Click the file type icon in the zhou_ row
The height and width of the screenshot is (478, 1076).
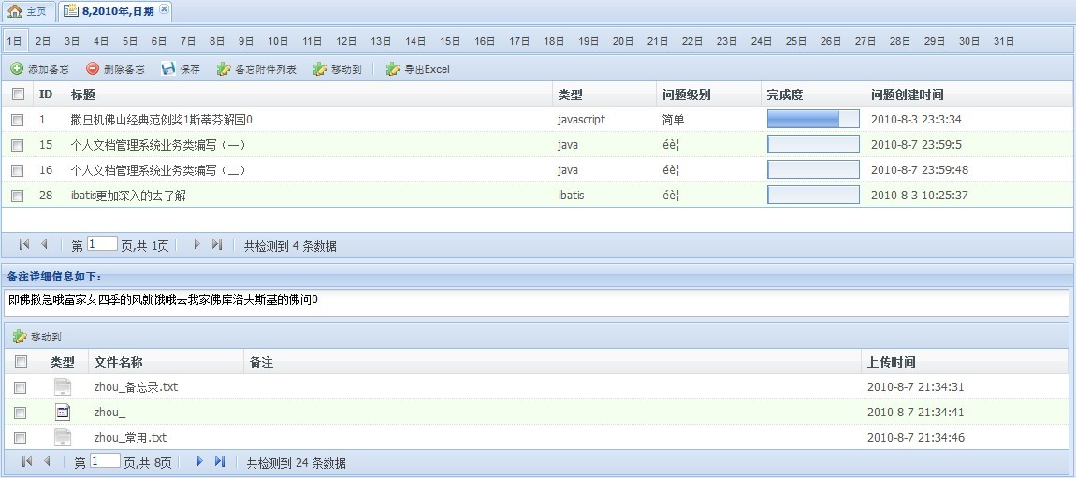tap(63, 413)
